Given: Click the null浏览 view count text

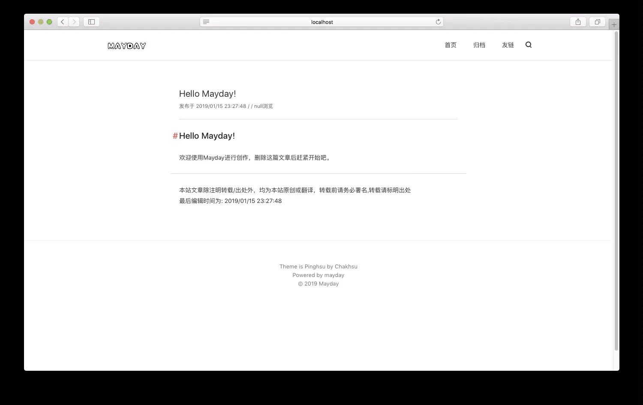Looking at the screenshot, I should [x=264, y=106].
